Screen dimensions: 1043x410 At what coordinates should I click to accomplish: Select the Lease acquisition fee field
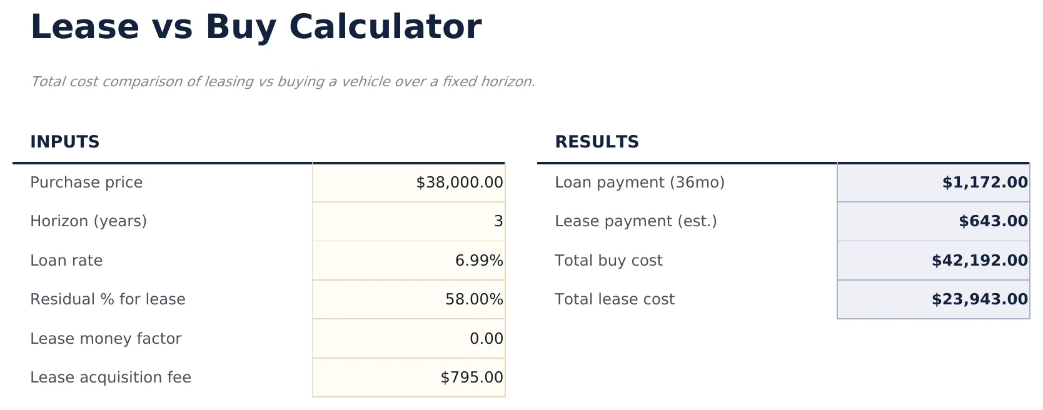click(409, 377)
